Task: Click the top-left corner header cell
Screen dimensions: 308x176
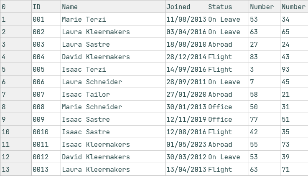Action: (x=15, y=7)
